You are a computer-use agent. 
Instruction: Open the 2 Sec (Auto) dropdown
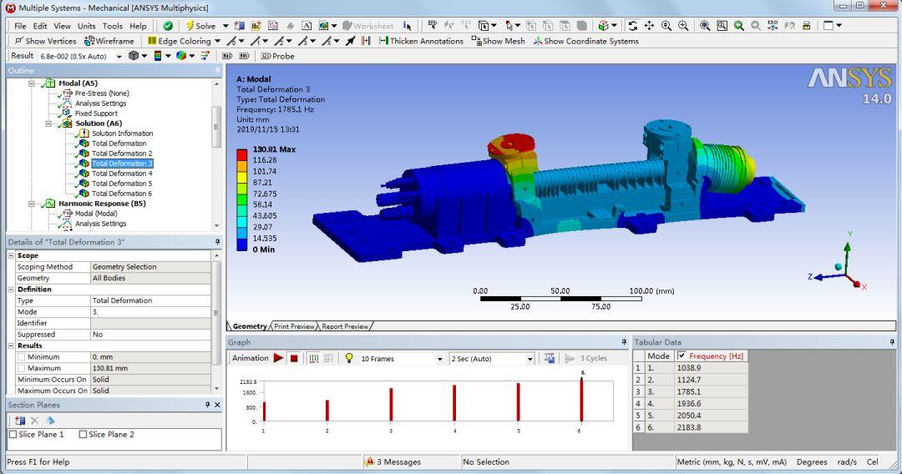pyautogui.click(x=530, y=359)
